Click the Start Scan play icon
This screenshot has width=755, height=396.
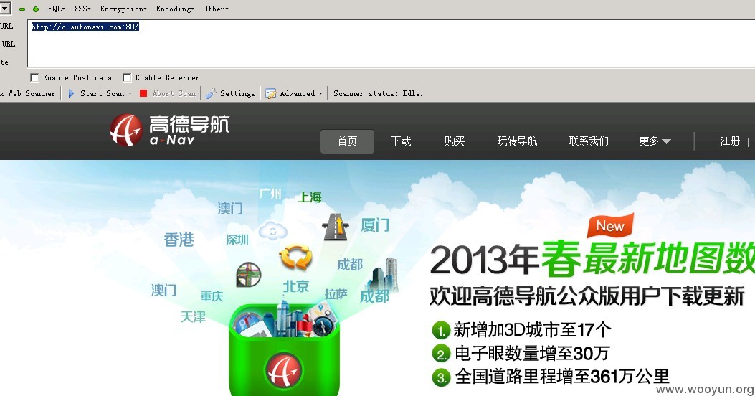tap(71, 93)
